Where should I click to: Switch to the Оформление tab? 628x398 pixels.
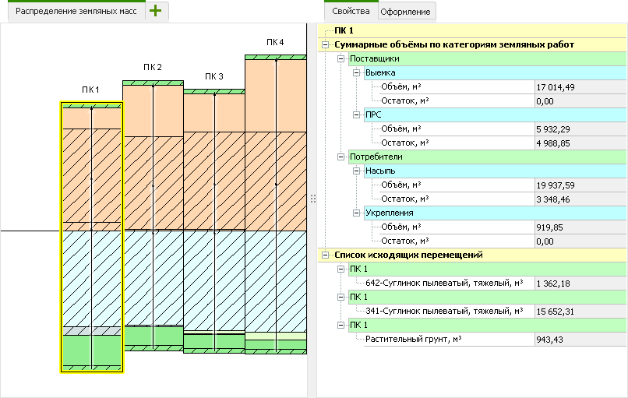(405, 12)
